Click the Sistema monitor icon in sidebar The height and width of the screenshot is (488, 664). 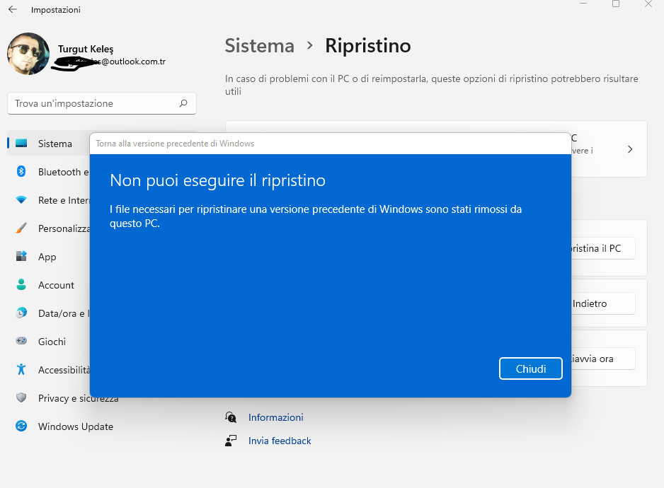21,144
